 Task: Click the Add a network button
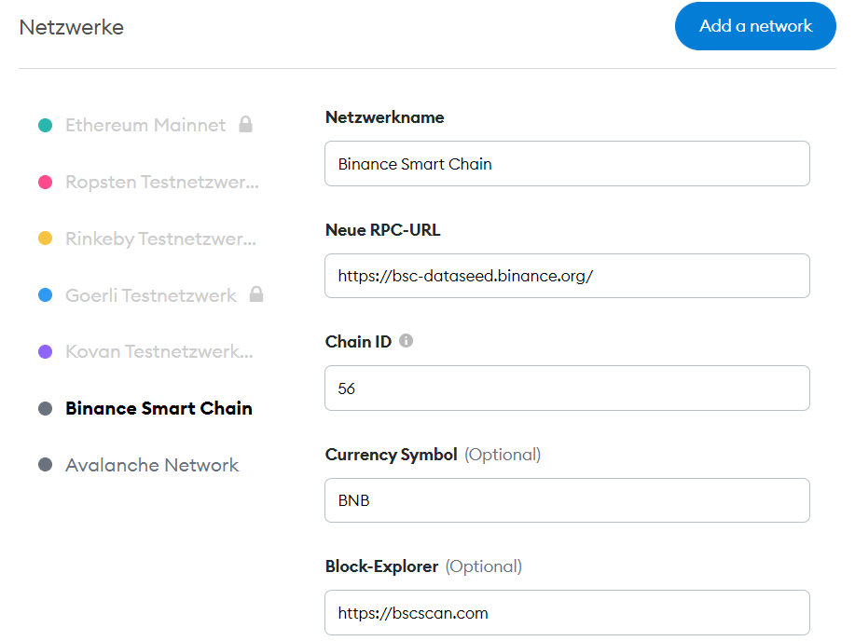click(x=755, y=26)
